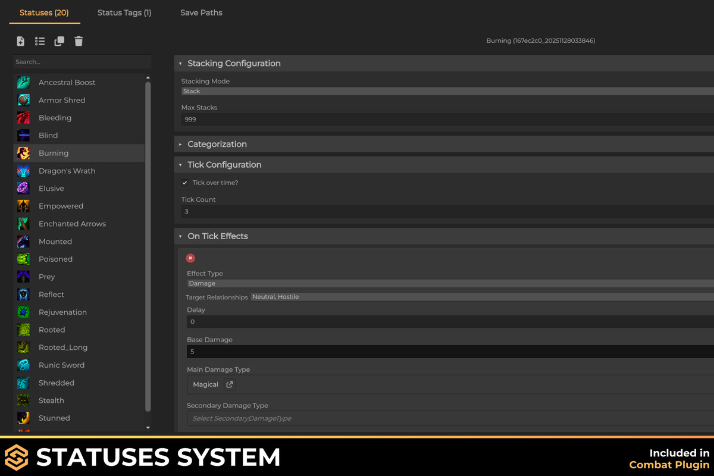Remove the Damage effect with red X button

point(190,258)
